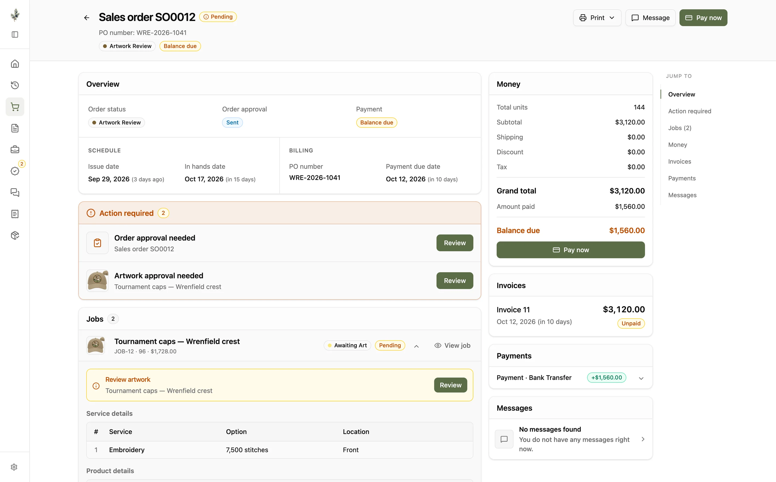The width and height of the screenshot is (776, 482).
Task: Click the +$1,560.00 payment amount badge
Action: (x=606, y=378)
